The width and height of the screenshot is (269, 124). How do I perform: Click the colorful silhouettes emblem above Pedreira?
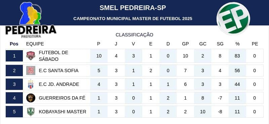point(31,13)
